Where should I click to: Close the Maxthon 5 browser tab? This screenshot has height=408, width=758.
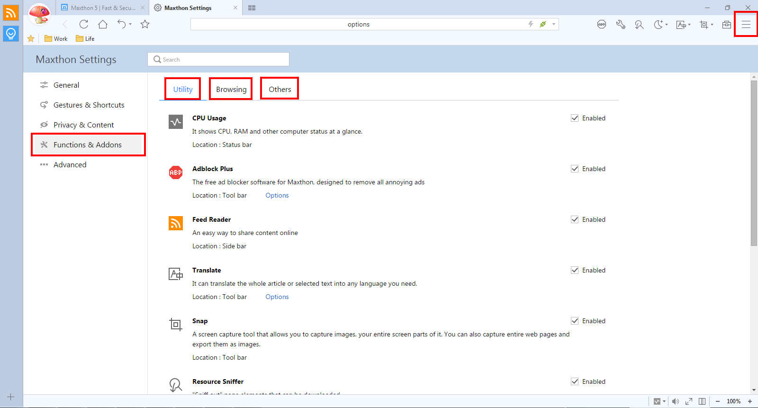(x=143, y=8)
